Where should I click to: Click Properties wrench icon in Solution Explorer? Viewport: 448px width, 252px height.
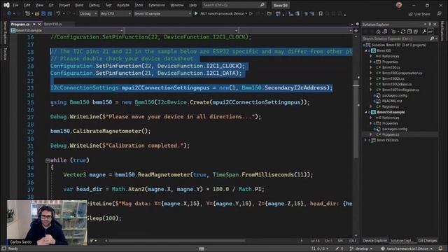click(x=424, y=31)
